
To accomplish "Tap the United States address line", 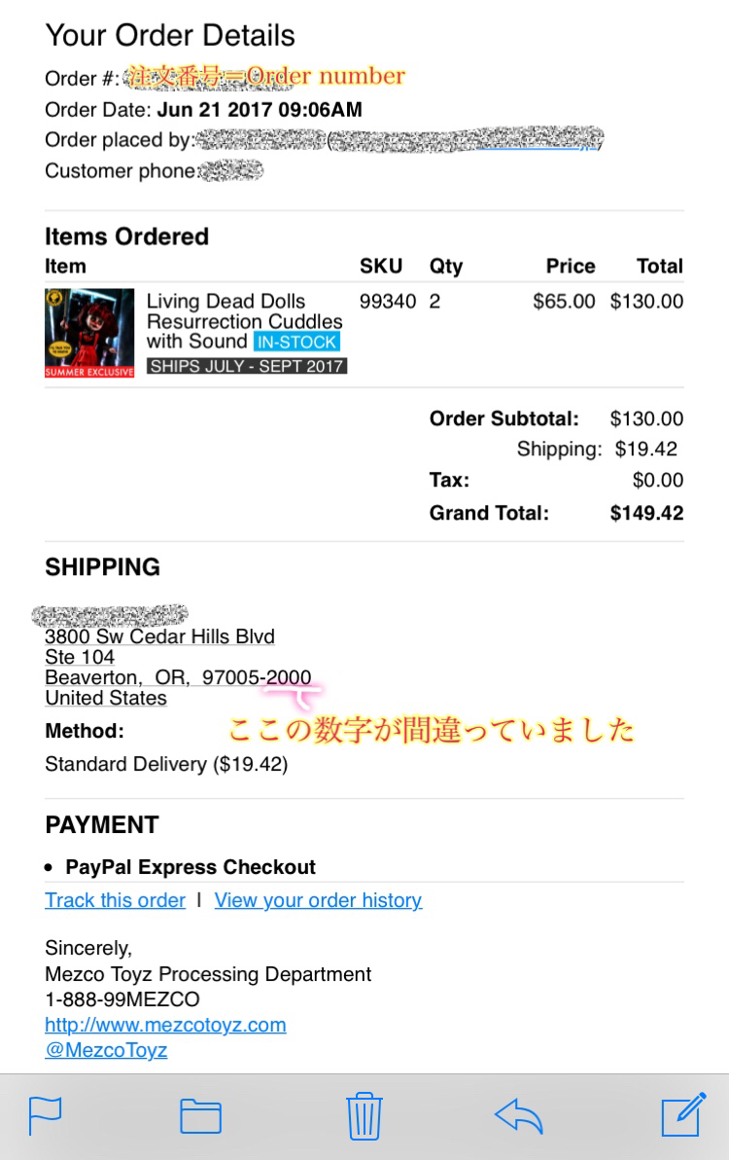I will coord(106,698).
